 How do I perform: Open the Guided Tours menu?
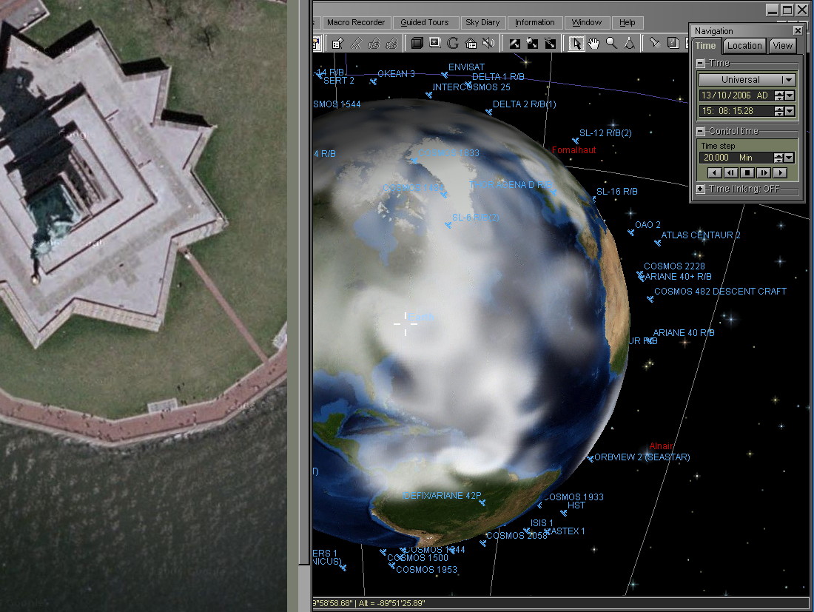point(425,23)
